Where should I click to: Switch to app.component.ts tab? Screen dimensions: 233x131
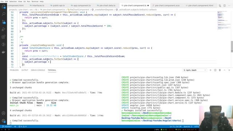(x=81, y=5)
